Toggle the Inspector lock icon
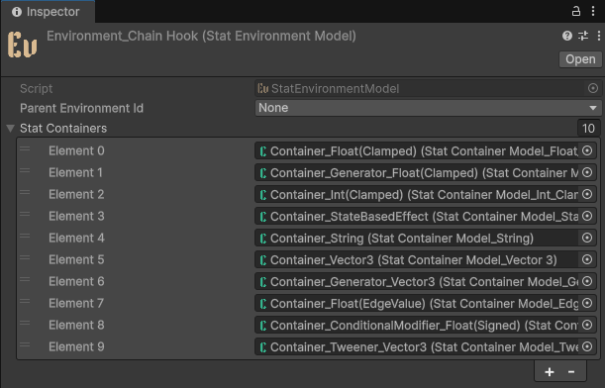The height and width of the screenshot is (388, 605). point(575,11)
